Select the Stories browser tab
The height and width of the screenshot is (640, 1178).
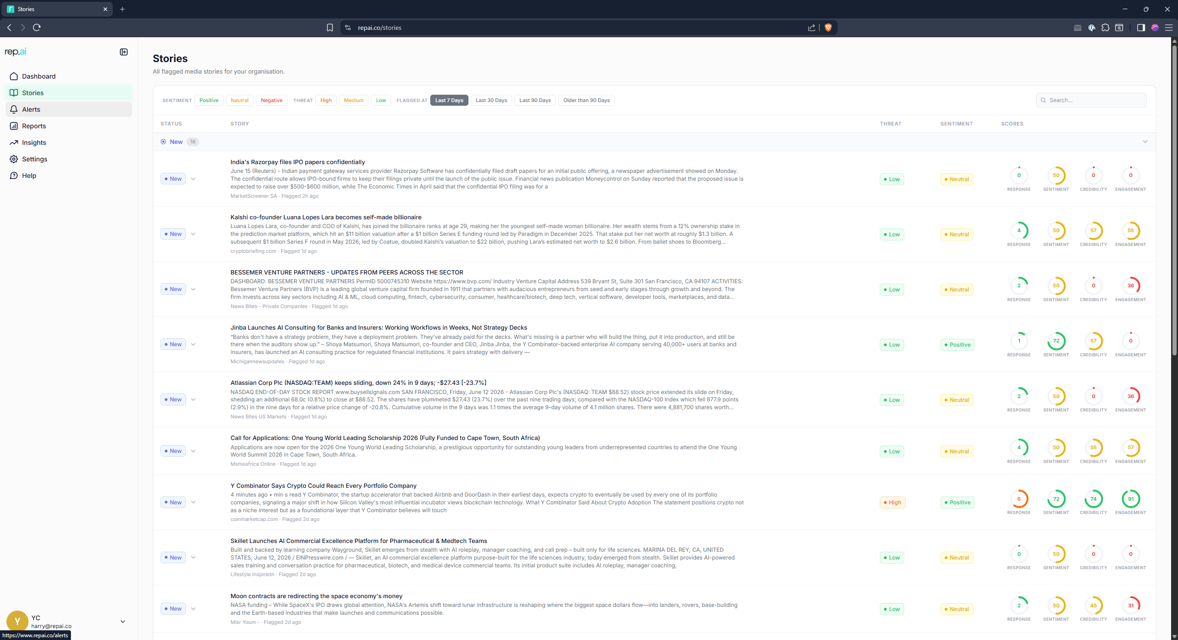(58, 9)
